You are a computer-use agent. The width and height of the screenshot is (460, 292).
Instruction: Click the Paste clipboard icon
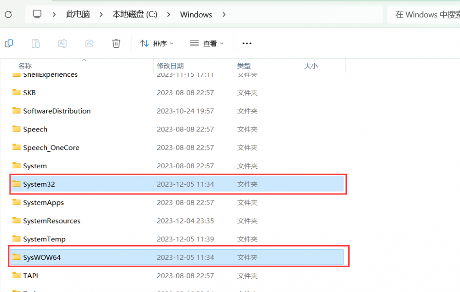35,43
